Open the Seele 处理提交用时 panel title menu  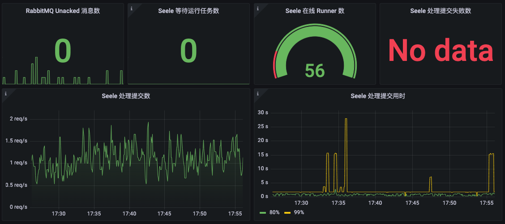[378, 96]
